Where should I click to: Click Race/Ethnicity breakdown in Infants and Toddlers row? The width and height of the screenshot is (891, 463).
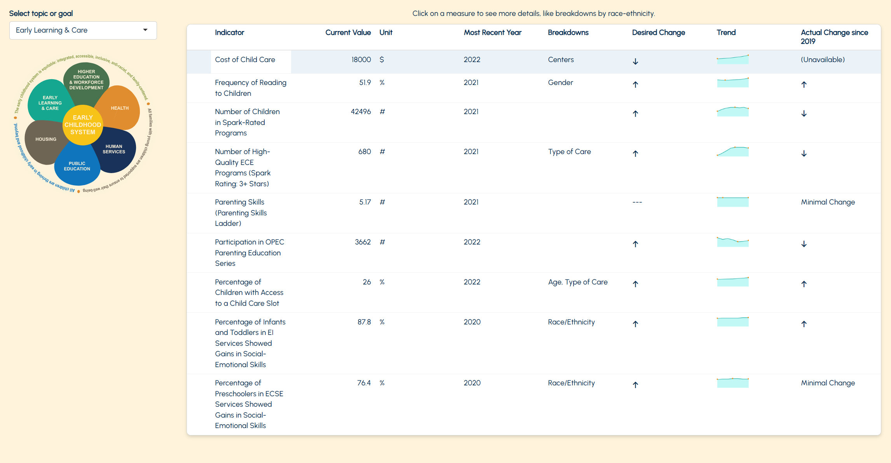(x=571, y=322)
